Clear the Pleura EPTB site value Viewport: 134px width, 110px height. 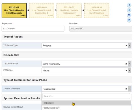126,71
